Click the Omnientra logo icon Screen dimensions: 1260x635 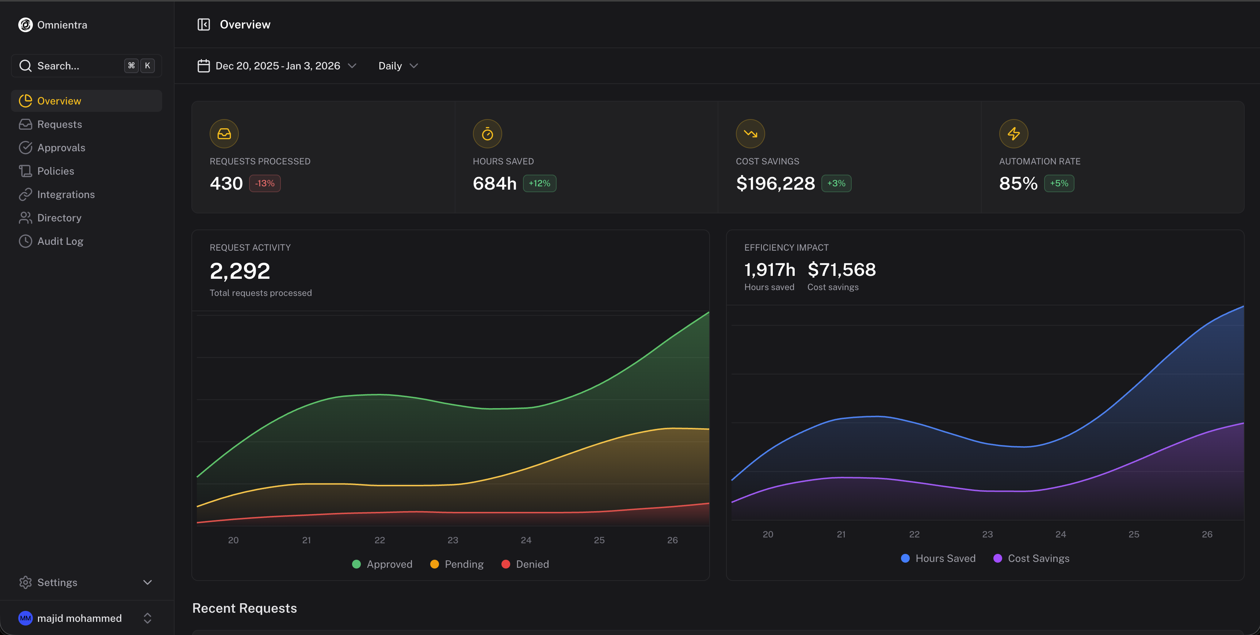(26, 25)
